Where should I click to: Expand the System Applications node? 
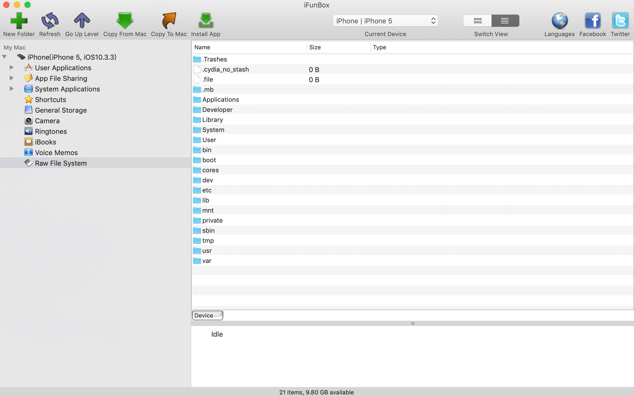[x=11, y=89]
